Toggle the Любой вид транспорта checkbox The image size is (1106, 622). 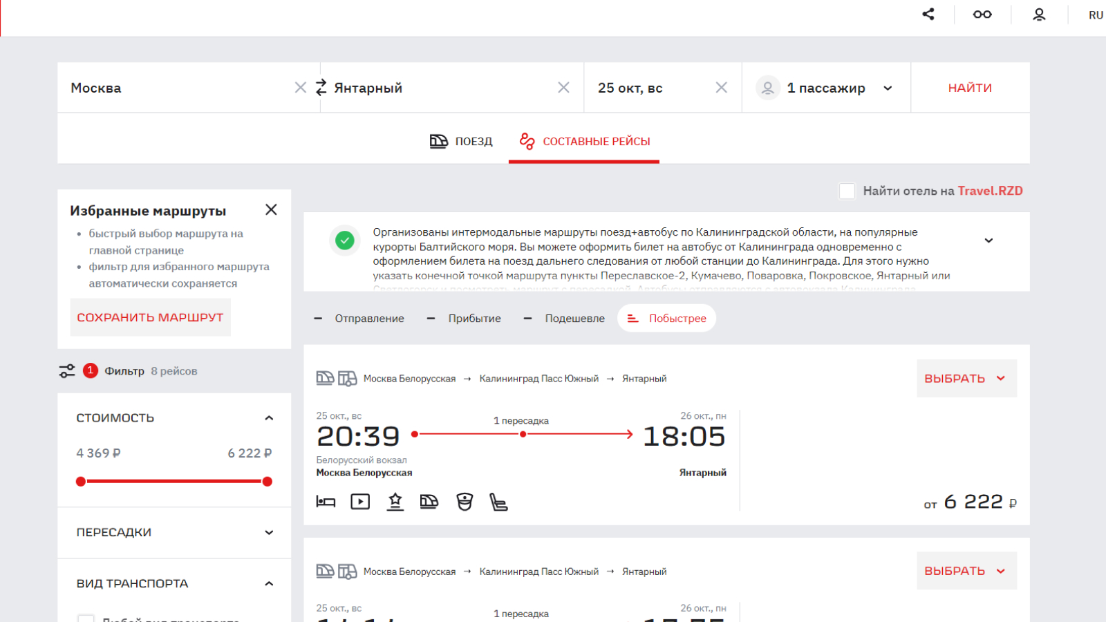click(86, 618)
